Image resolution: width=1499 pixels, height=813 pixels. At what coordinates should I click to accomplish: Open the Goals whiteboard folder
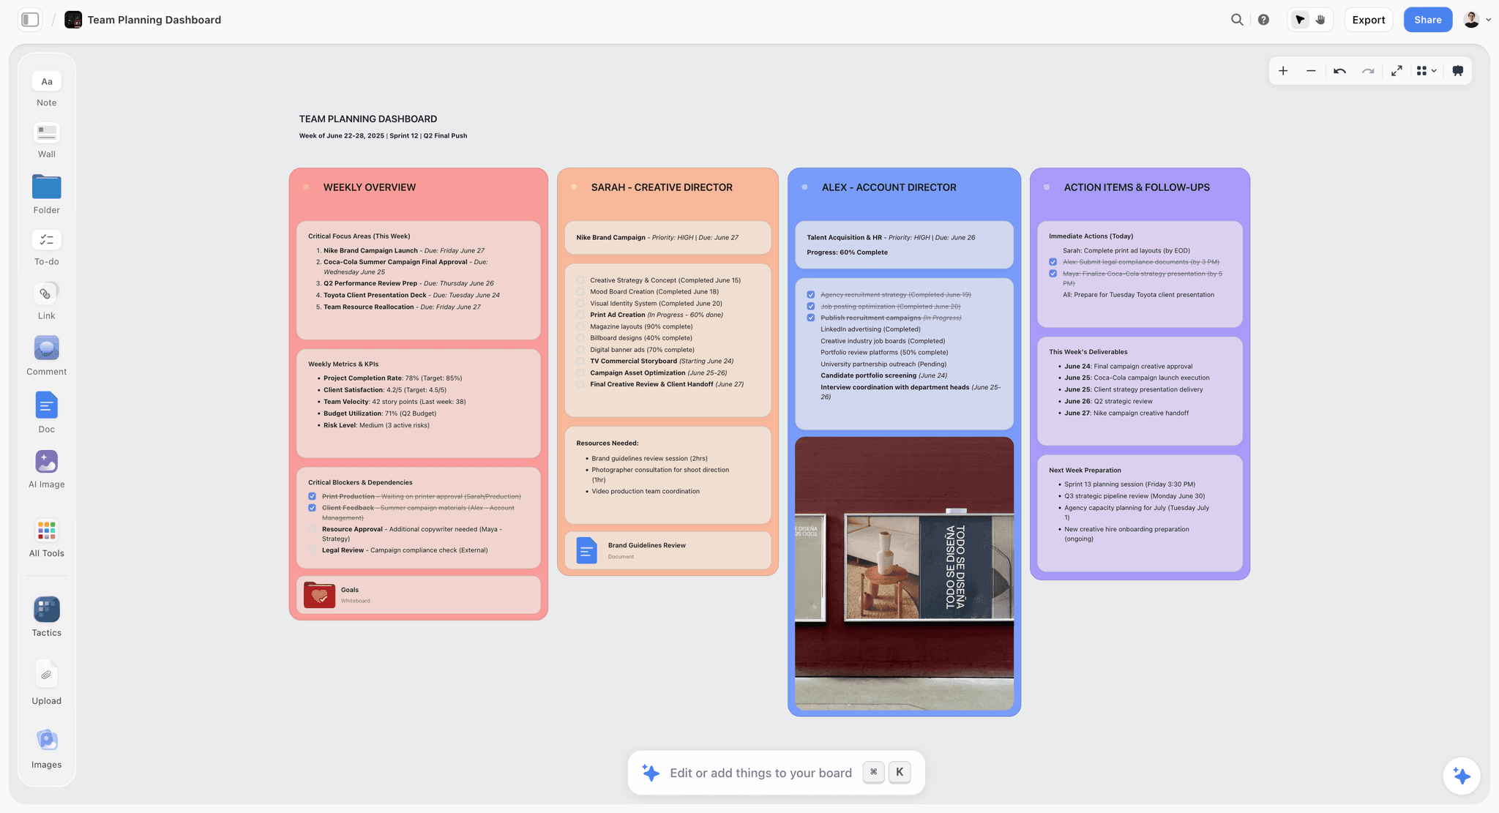418,595
